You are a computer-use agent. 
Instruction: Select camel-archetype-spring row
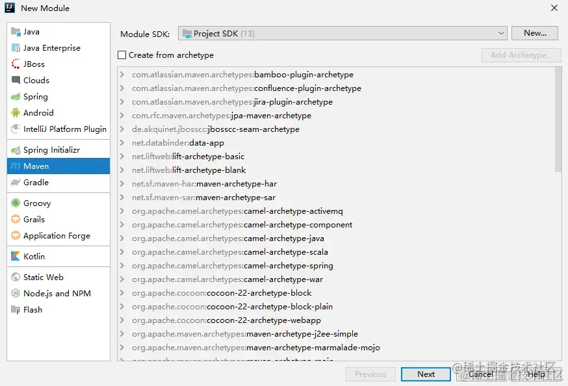(x=336, y=265)
